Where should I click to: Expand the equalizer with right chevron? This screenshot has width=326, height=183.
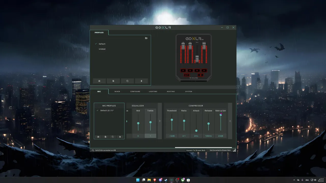coord(160,121)
